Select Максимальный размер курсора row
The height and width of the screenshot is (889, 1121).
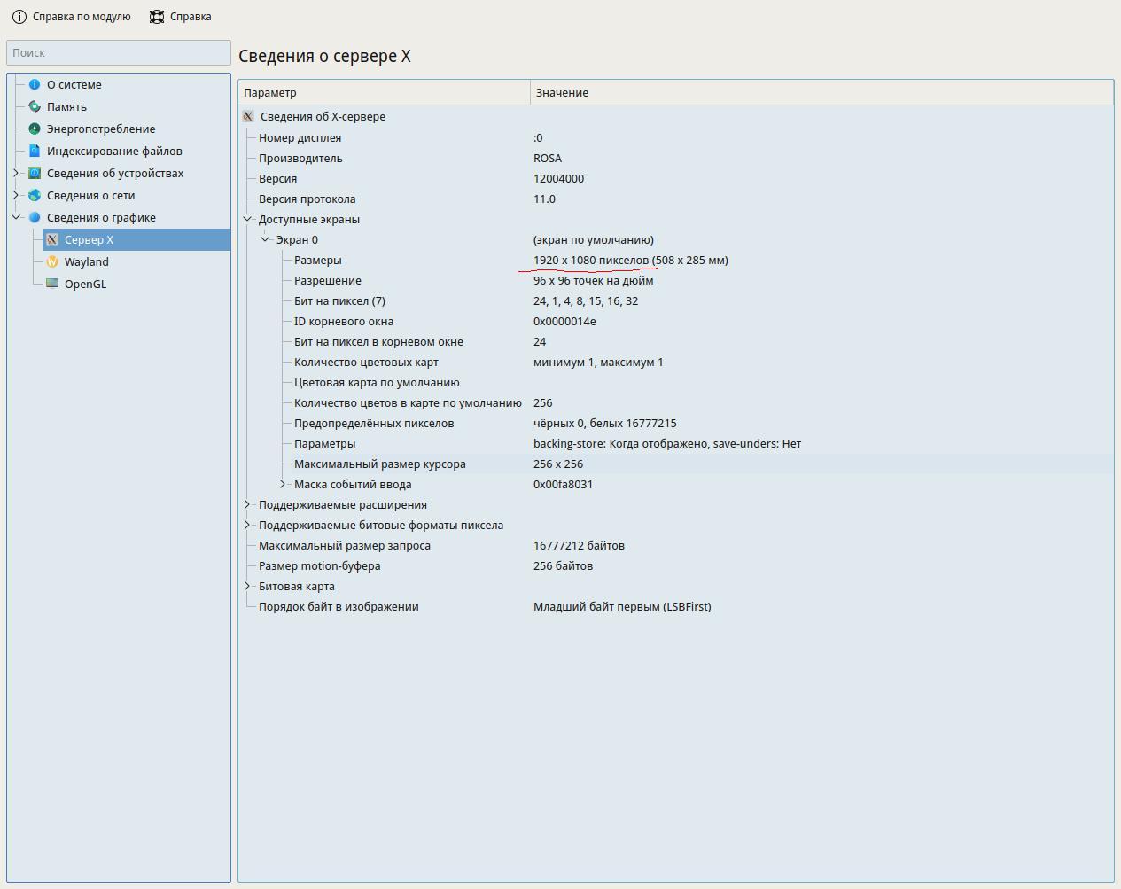pos(676,464)
